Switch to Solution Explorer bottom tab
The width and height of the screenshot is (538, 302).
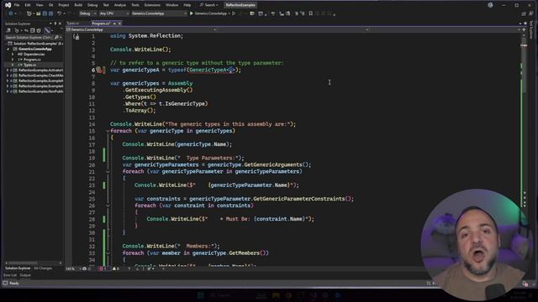(x=18, y=268)
